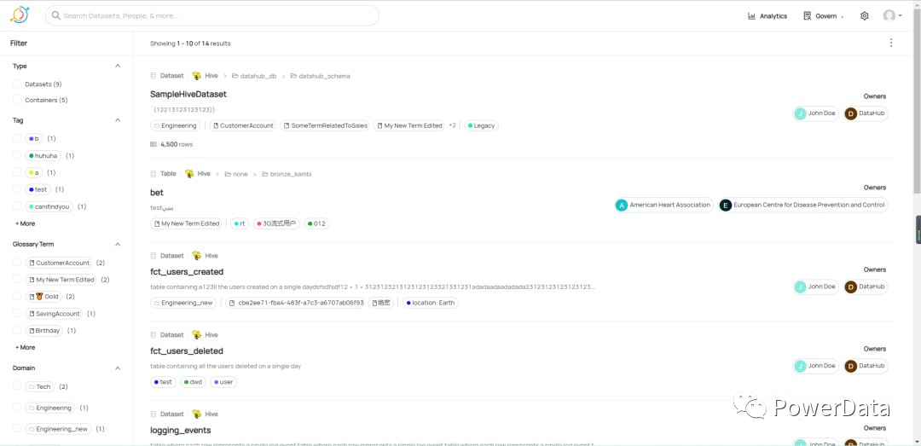Image resolution: width=921 pixels, height=446 pixels.
Task: Click the 3G流式用户 tag chip
Action: (276, 224)
